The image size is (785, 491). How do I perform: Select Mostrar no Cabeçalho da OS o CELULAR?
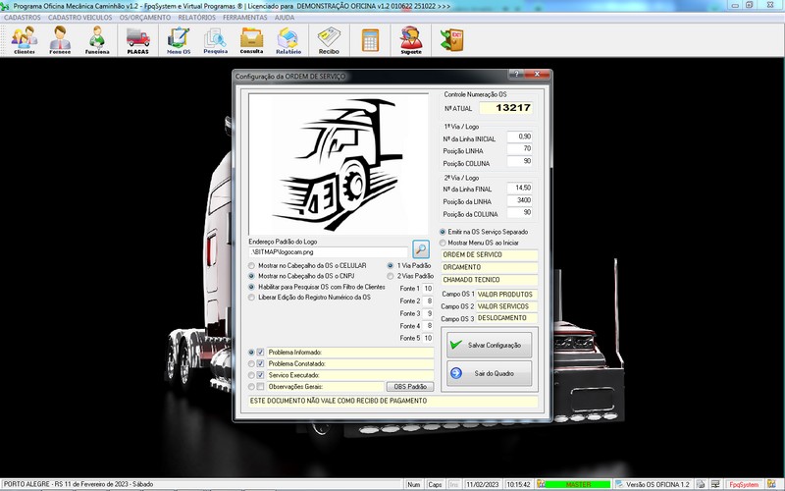tap(252, 265)
